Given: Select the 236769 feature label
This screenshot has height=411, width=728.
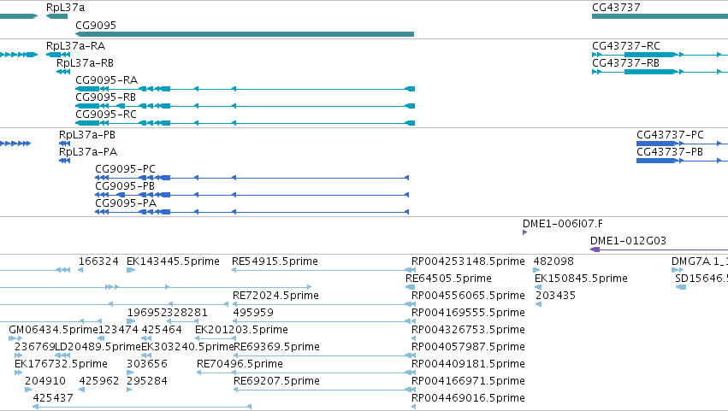Looking at the screenshot, I should tap(35, 348).
